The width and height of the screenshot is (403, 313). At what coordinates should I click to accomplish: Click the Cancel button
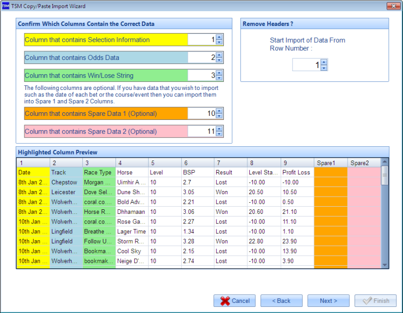click(x=235, y=301)
